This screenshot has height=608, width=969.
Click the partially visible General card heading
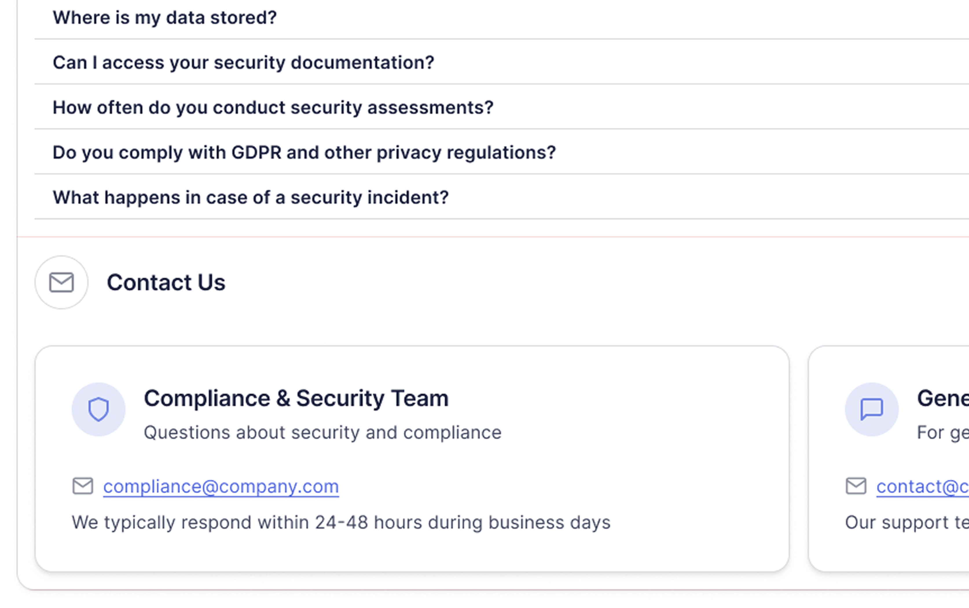pos(942,398)
